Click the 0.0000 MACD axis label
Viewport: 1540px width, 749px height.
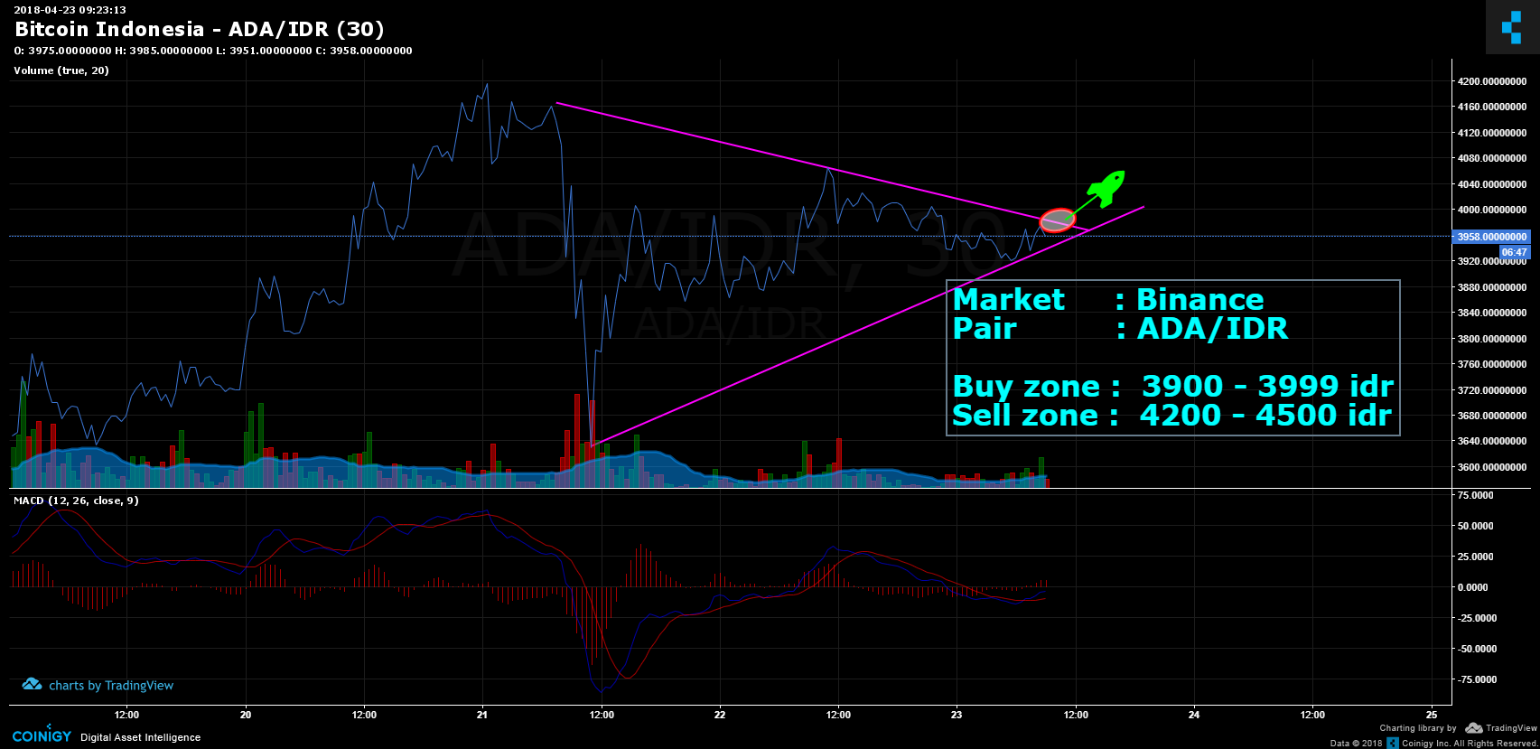click(x=1473, y=587)
